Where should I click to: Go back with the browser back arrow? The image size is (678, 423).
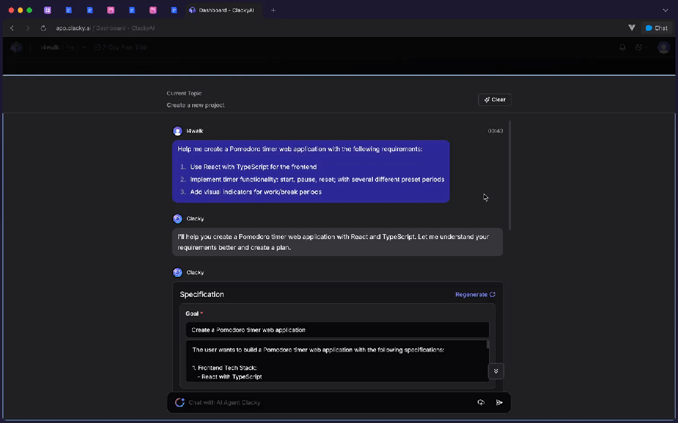[x=12, y=28]
